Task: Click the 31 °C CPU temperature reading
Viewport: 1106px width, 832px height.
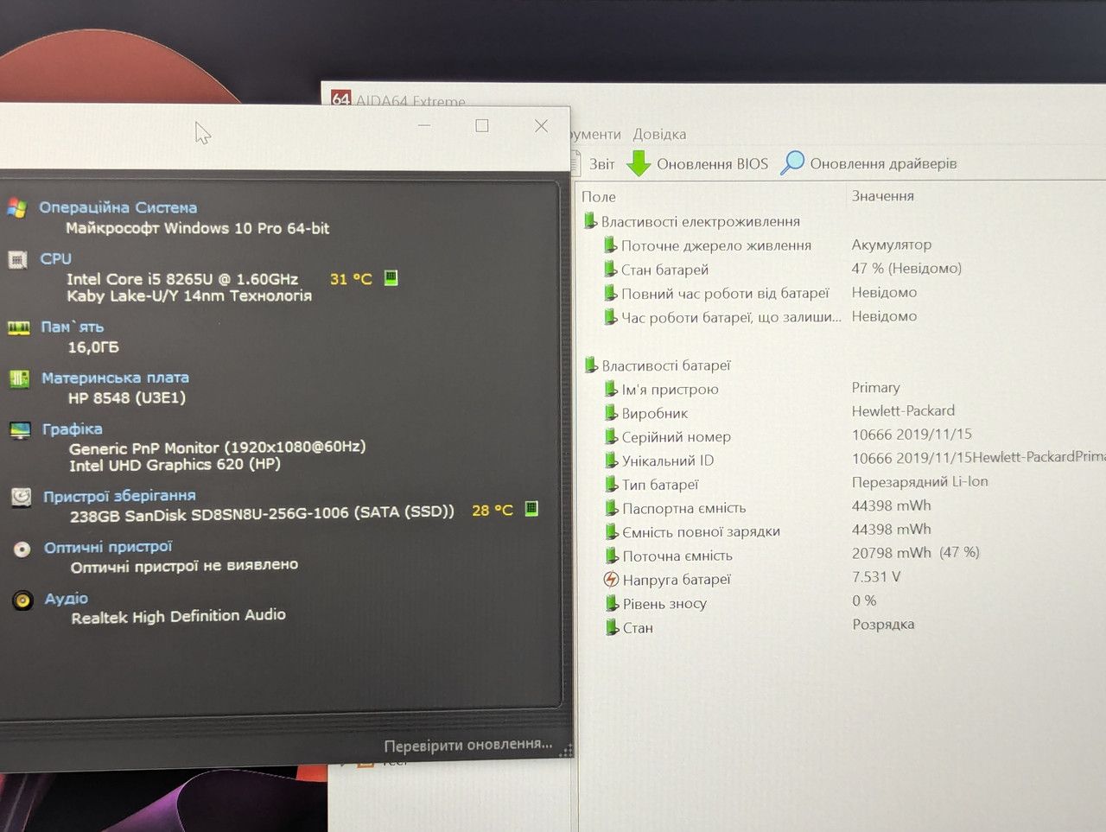Action: [x=351, y=279]
